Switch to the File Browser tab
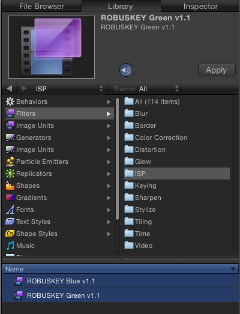Viewport: 240px width, 314px height. point(41,6)
